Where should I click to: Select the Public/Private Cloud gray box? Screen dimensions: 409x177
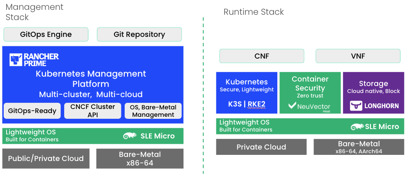tap(46, 159)
